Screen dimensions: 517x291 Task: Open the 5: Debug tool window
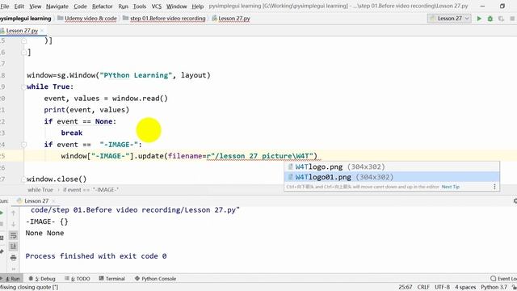tap(42, 278)
